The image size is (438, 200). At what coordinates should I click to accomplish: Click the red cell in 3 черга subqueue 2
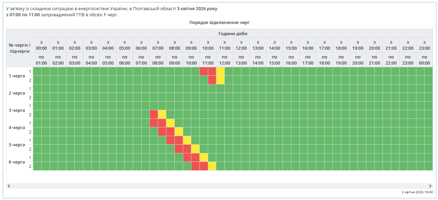coord(154,114)
